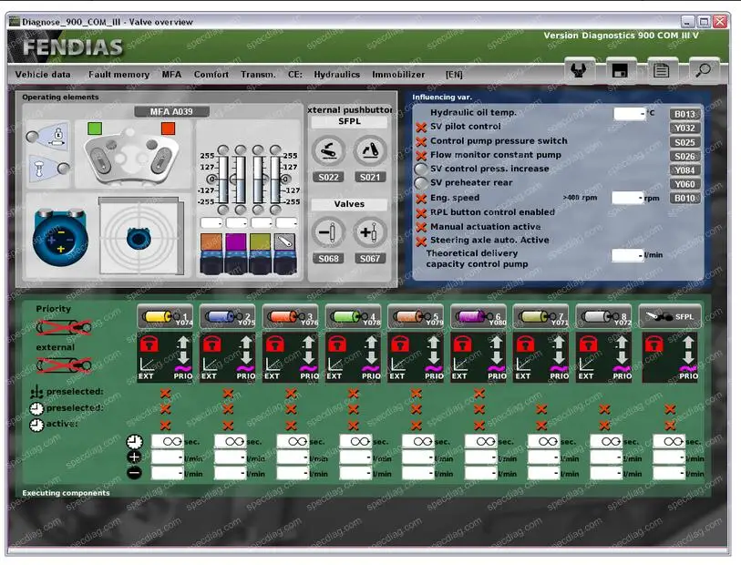Image resolution: width=741 pixels, height=565 pixels.
Task: Open the Transm. menu
Action: [258, 74]
